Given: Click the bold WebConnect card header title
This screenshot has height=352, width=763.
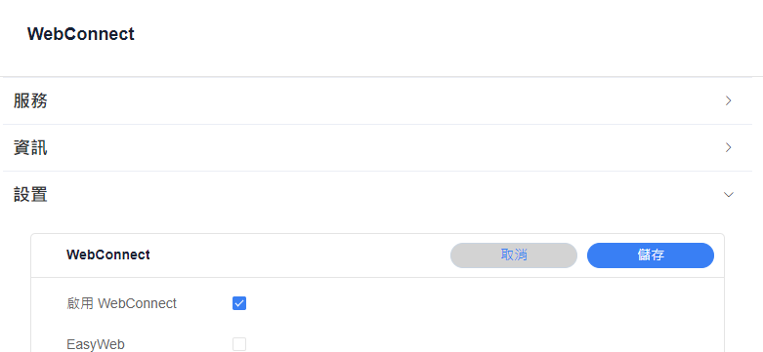Looking at the screenshot, I should point(108,254).
